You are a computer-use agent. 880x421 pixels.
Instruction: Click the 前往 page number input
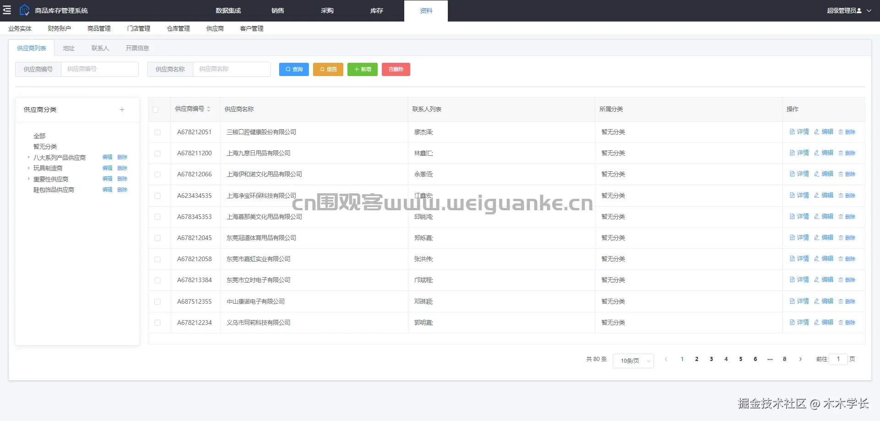(838, 359)
